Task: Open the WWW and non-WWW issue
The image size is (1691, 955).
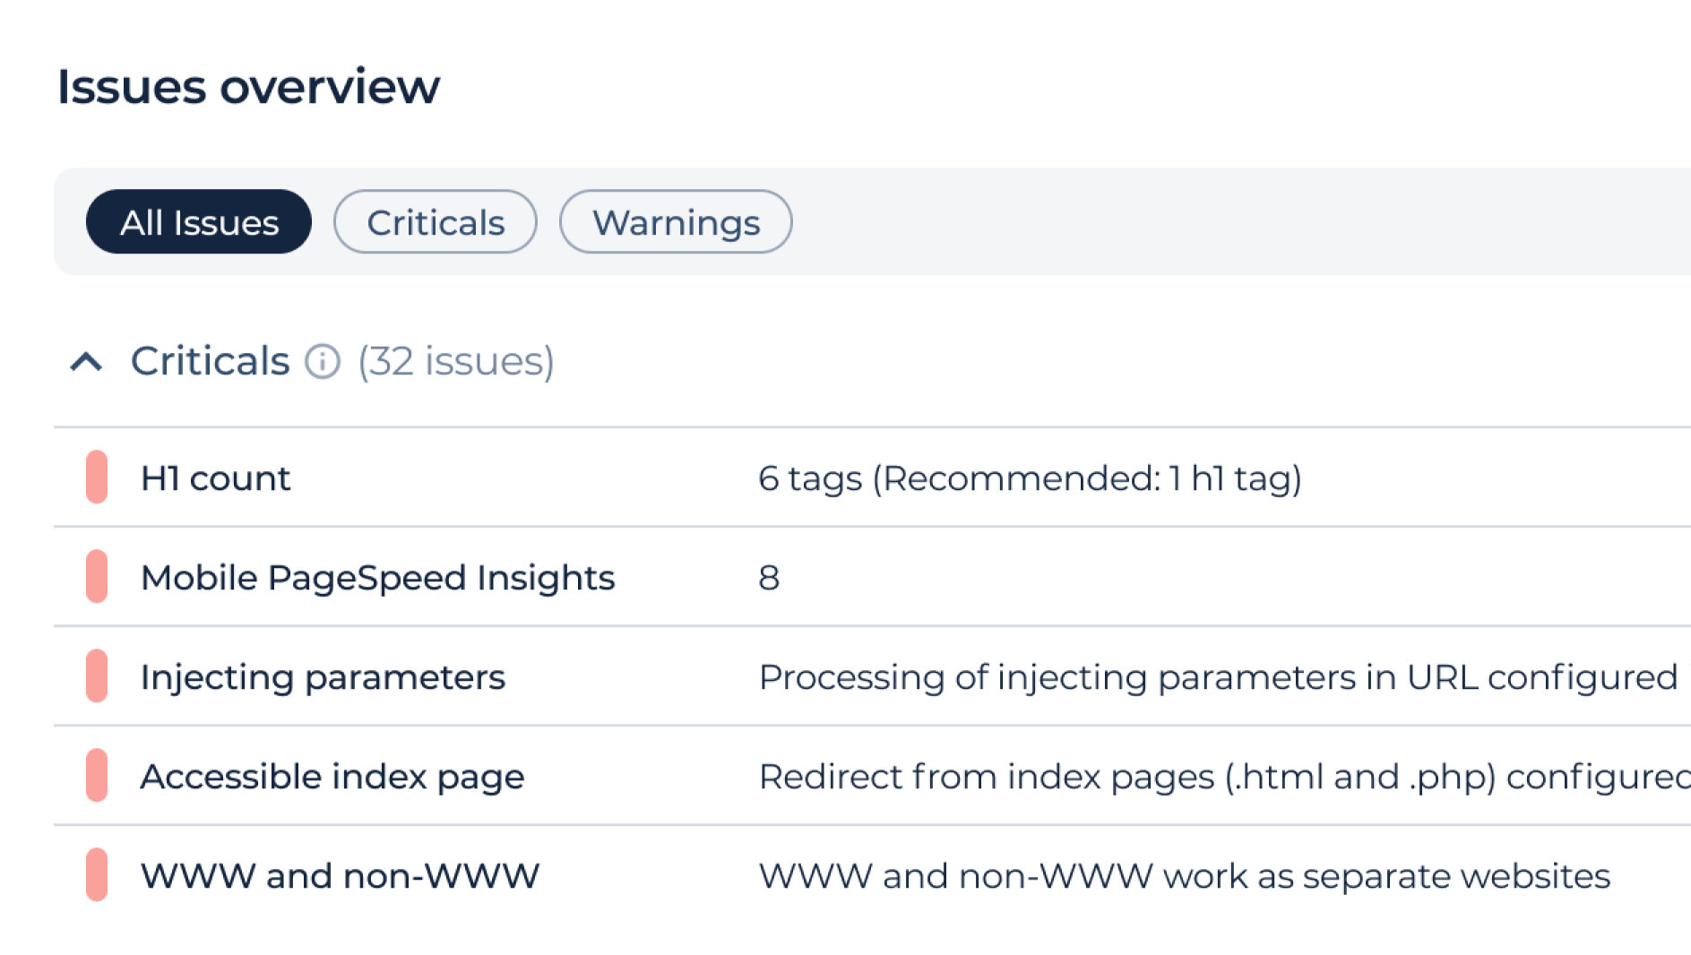Action: [x=872, y=875]
